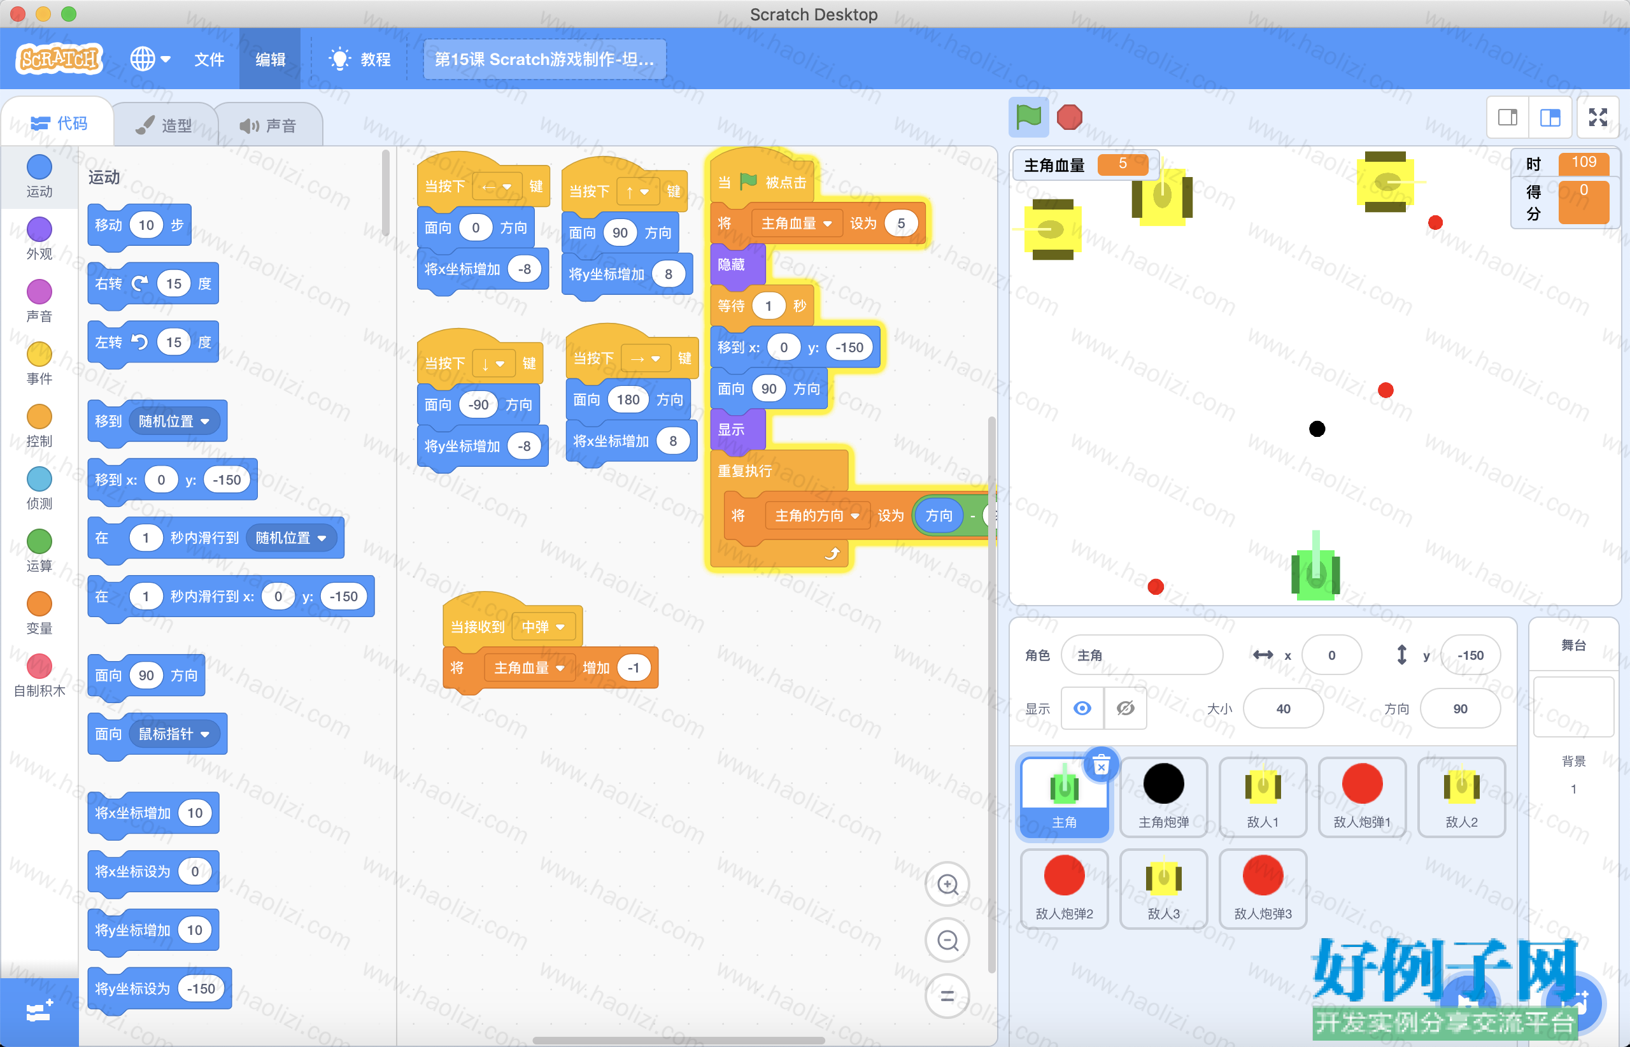Switch to small stage layout
This screenshot has height=1047, width=1630.
1508,118
